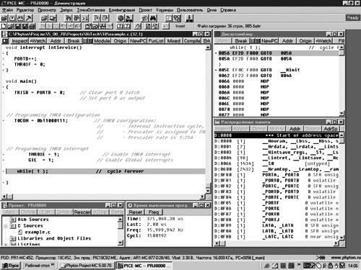
Task: Click the example.c file icon in project tree
Action: pos(20,232)
